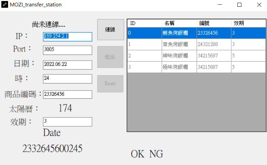Minimize the MOZI_transfer_station window
267x165 pixels.
click(220, 5)
